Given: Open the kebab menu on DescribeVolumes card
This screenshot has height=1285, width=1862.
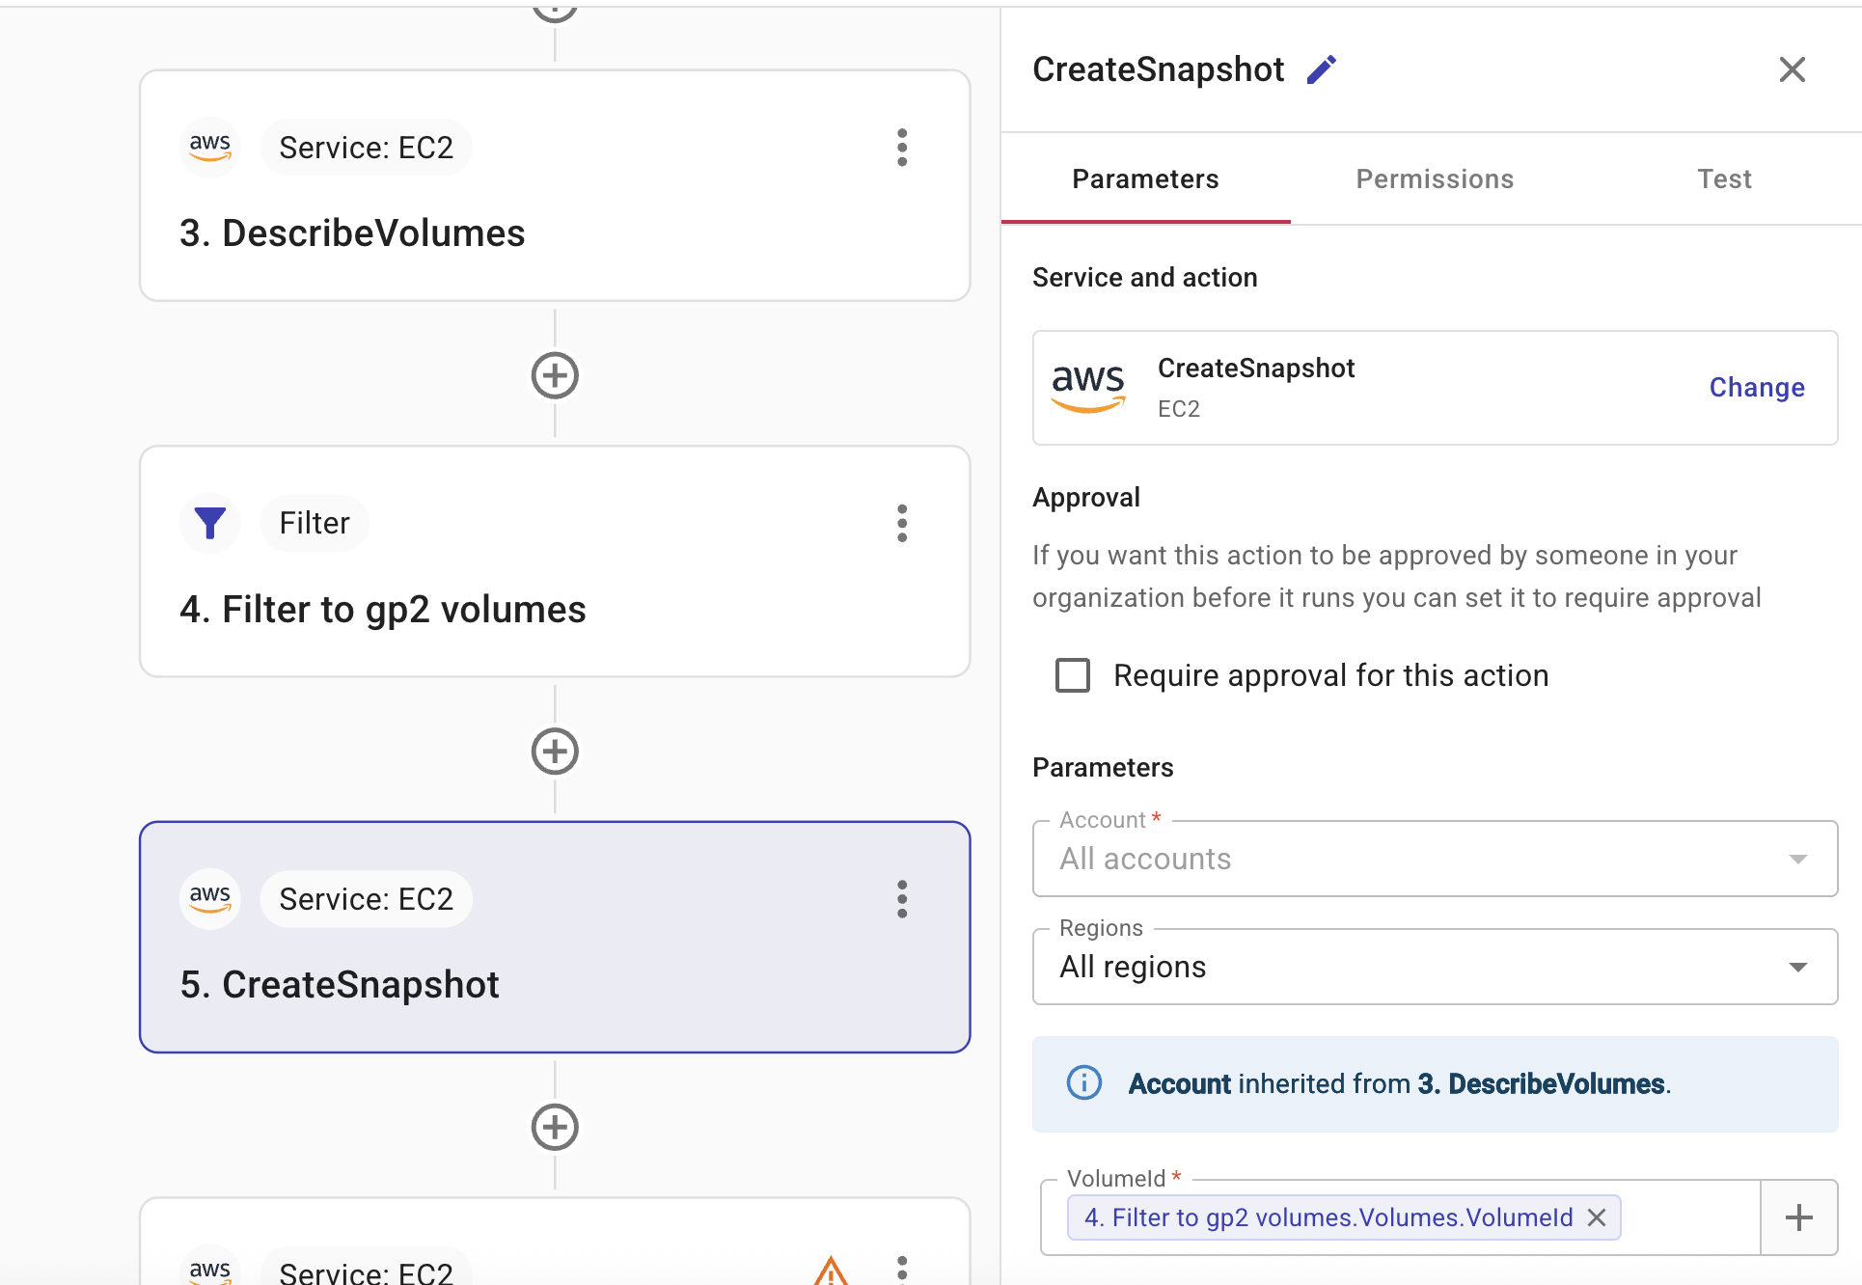Looking at the screenshot, I should pyautogui.click(x=902, y=147).
